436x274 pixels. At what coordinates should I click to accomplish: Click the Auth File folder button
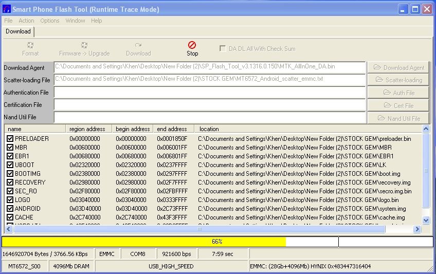tap(399, 93)
